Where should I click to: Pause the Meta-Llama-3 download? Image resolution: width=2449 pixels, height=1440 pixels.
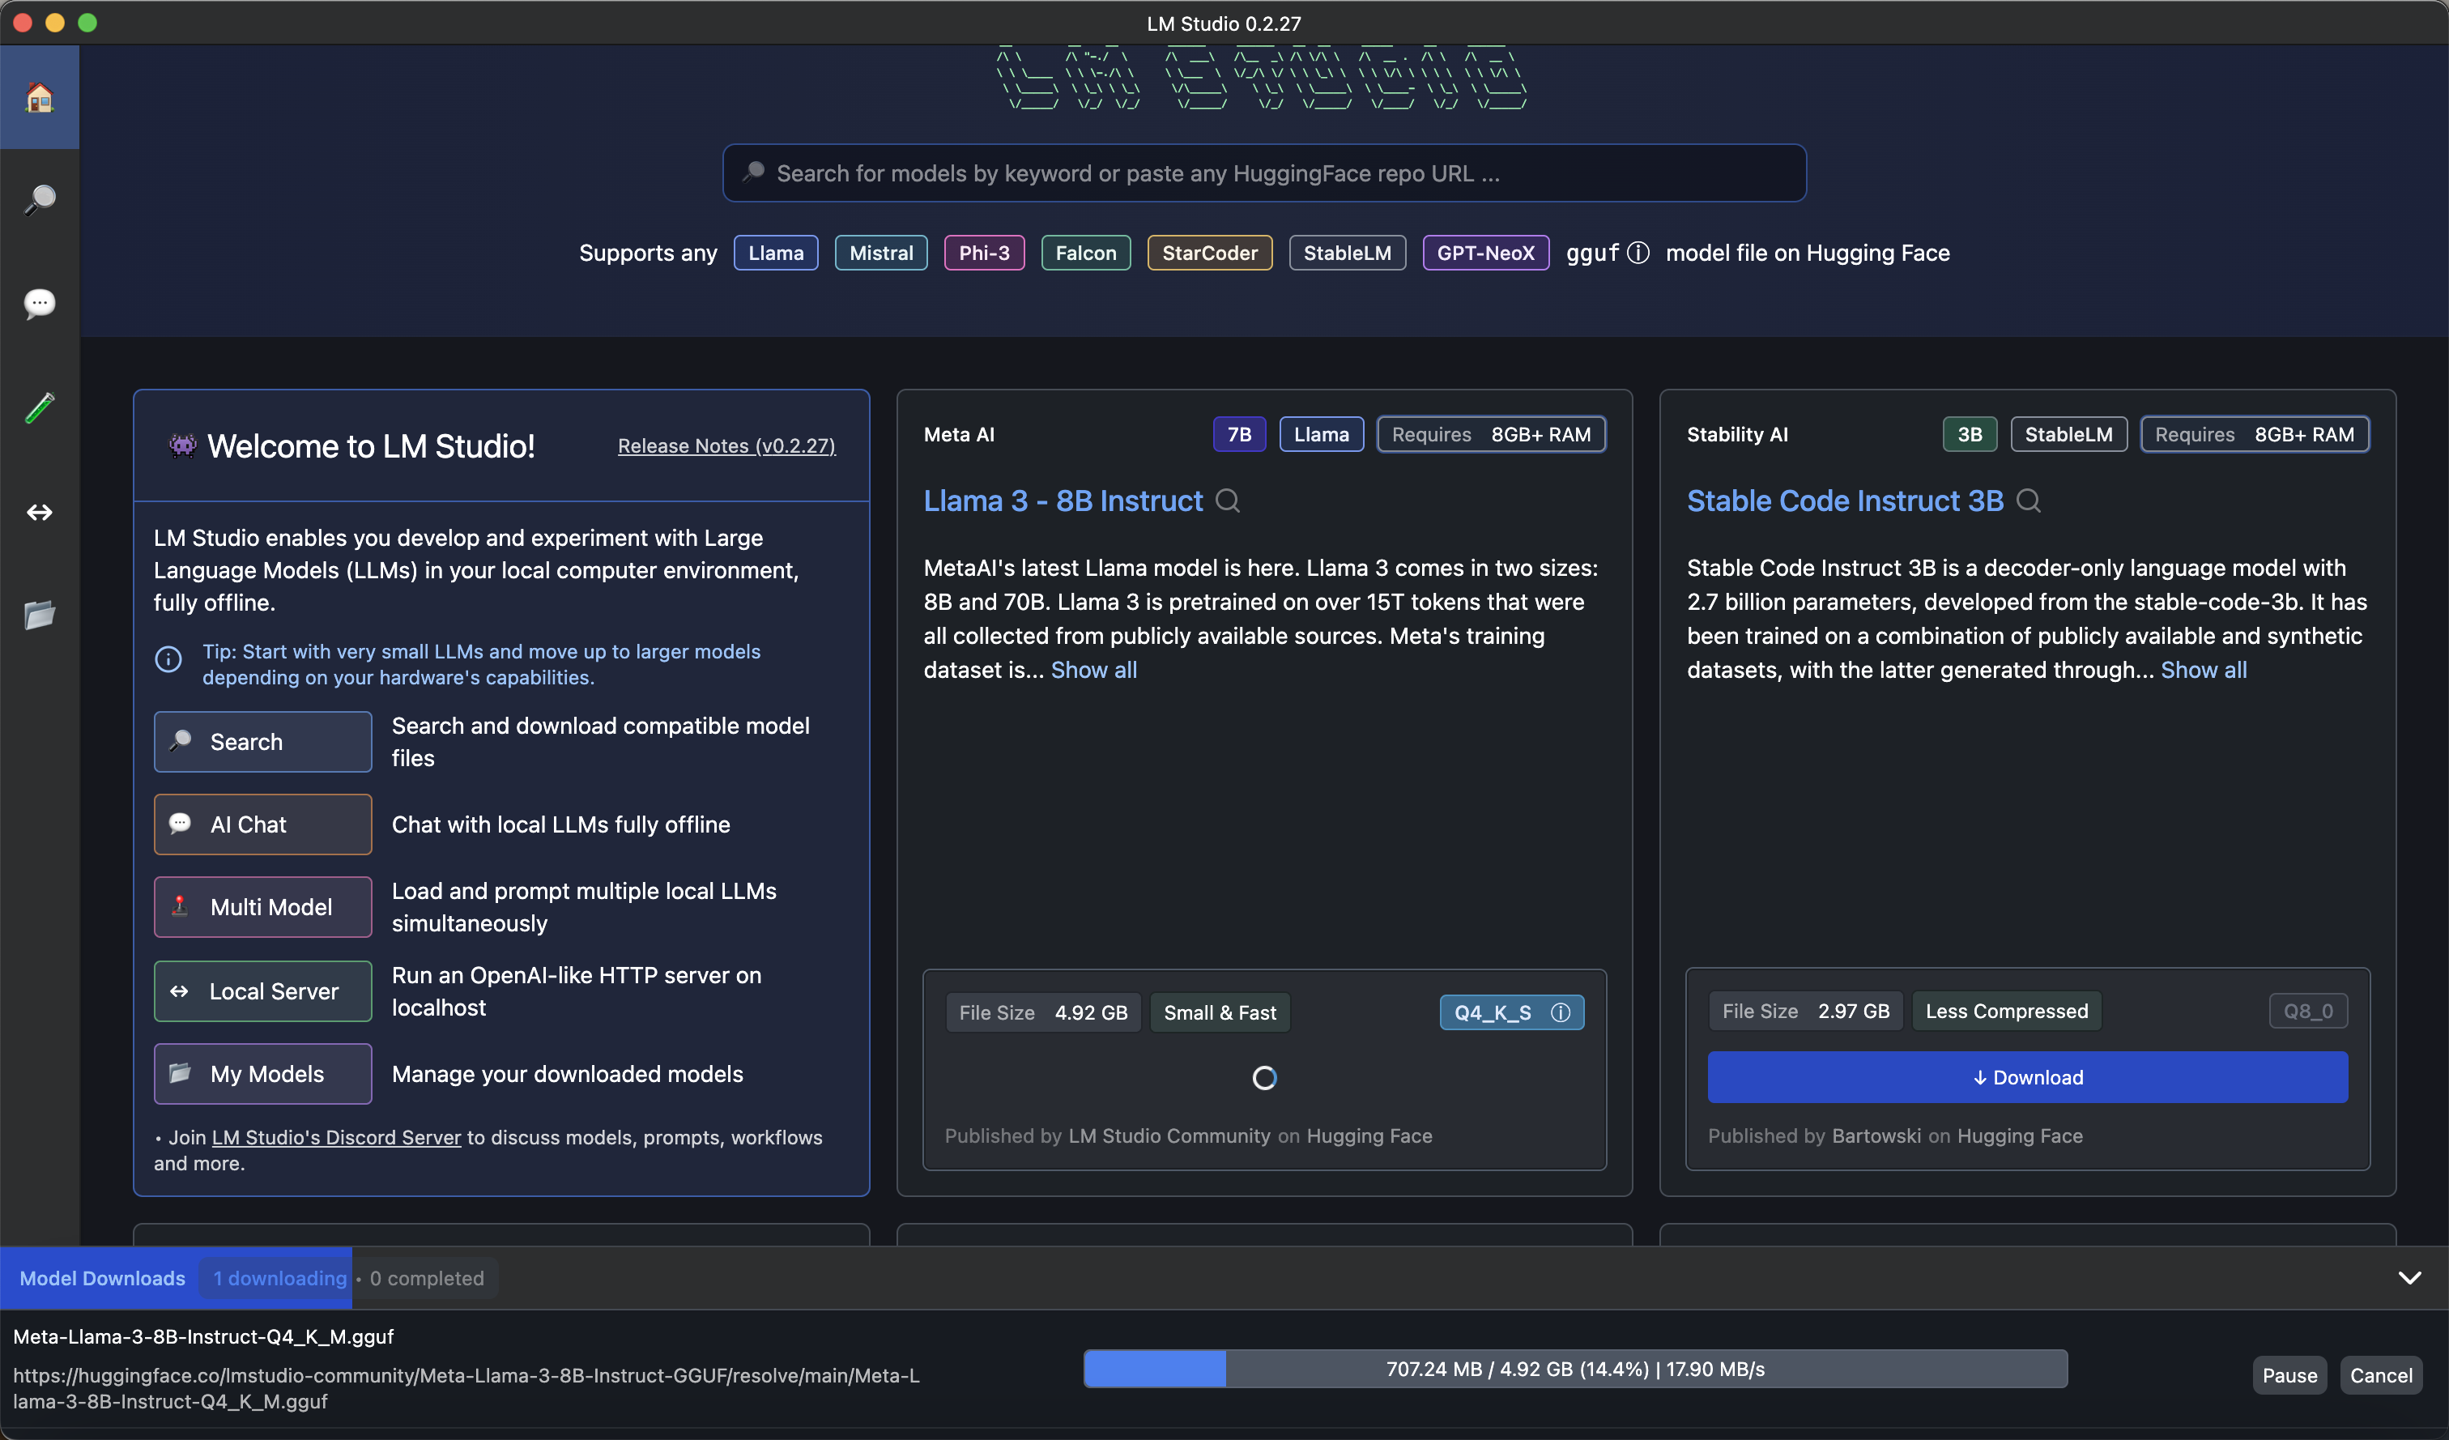pos(2289,1375)
